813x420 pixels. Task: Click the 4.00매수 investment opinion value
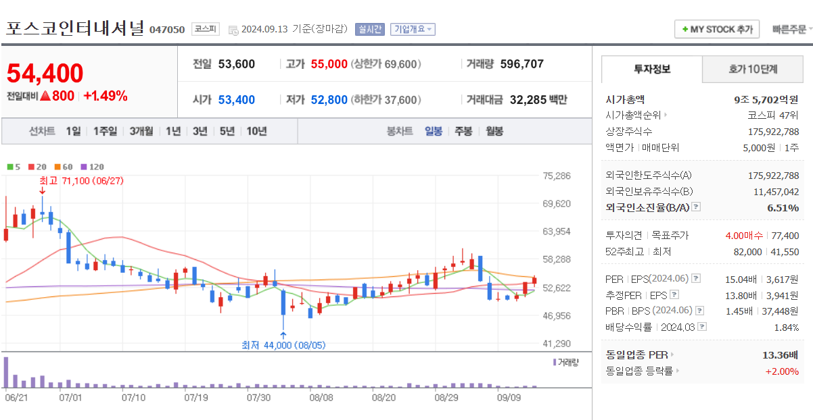(743, 236)
